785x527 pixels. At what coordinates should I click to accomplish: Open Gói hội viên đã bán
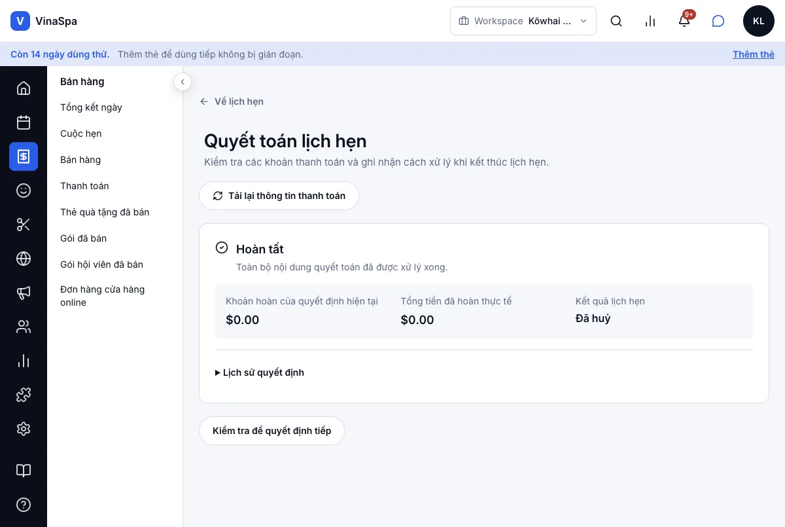[101, 264]
